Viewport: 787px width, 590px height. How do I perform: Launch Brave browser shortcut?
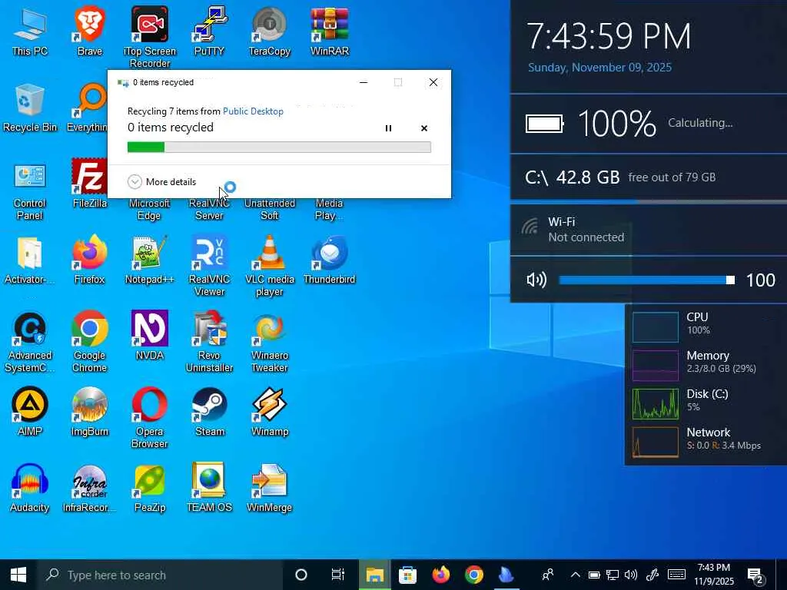coord(89,32)
